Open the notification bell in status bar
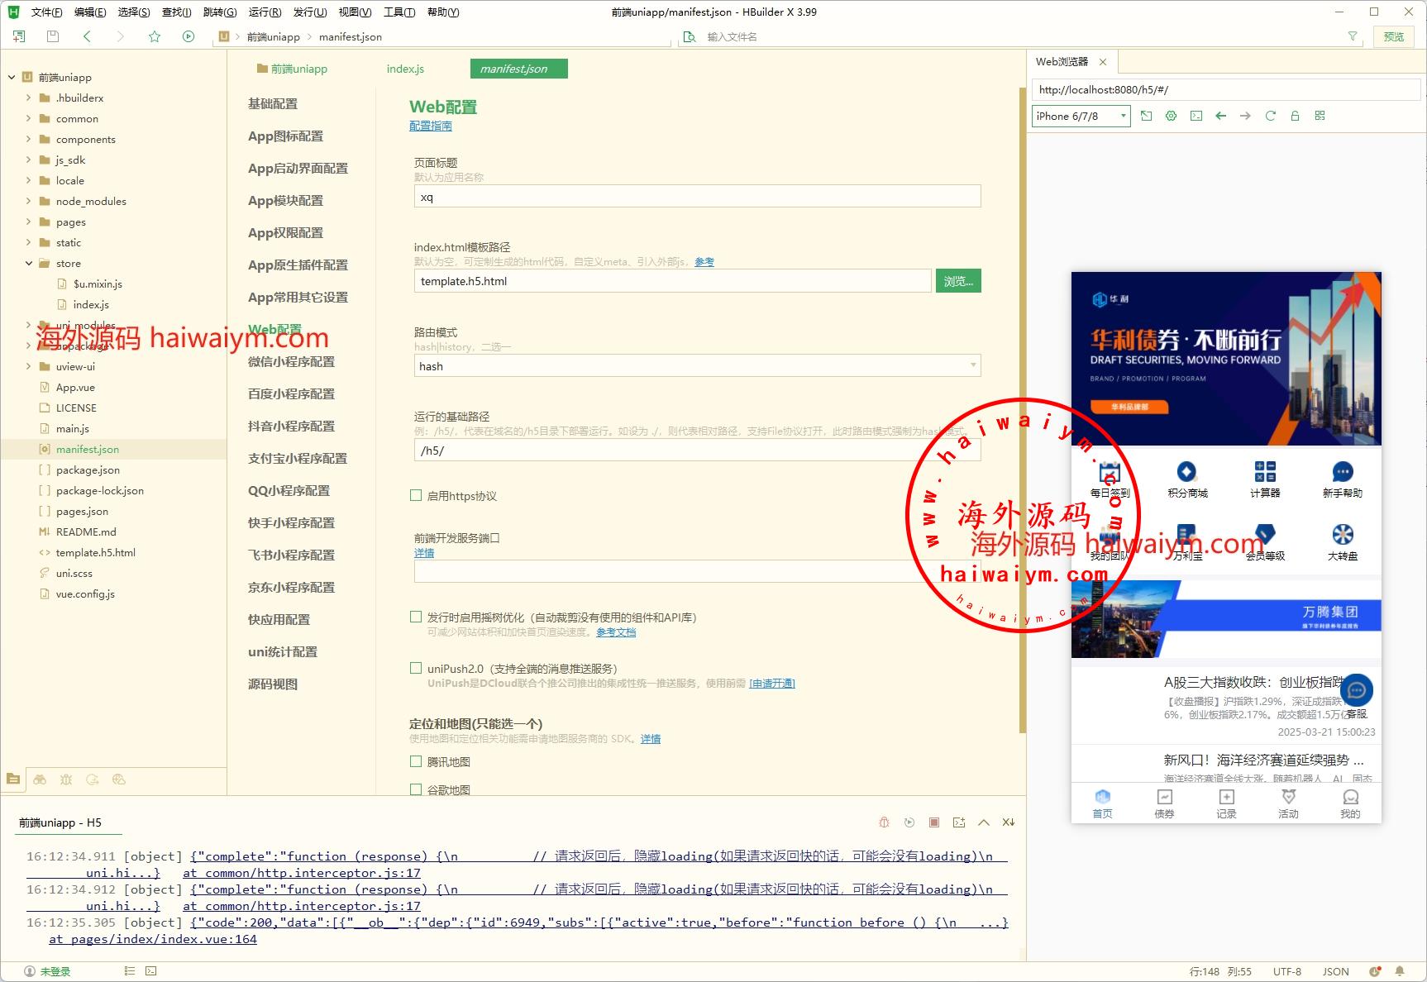1427x982 pixels. (1400, 971)
